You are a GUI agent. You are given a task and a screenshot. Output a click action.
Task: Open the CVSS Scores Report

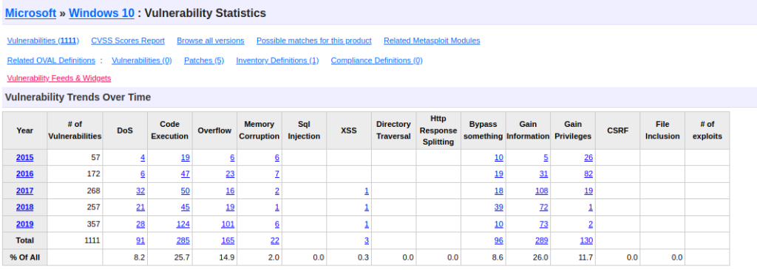click(x=128, y=41)
